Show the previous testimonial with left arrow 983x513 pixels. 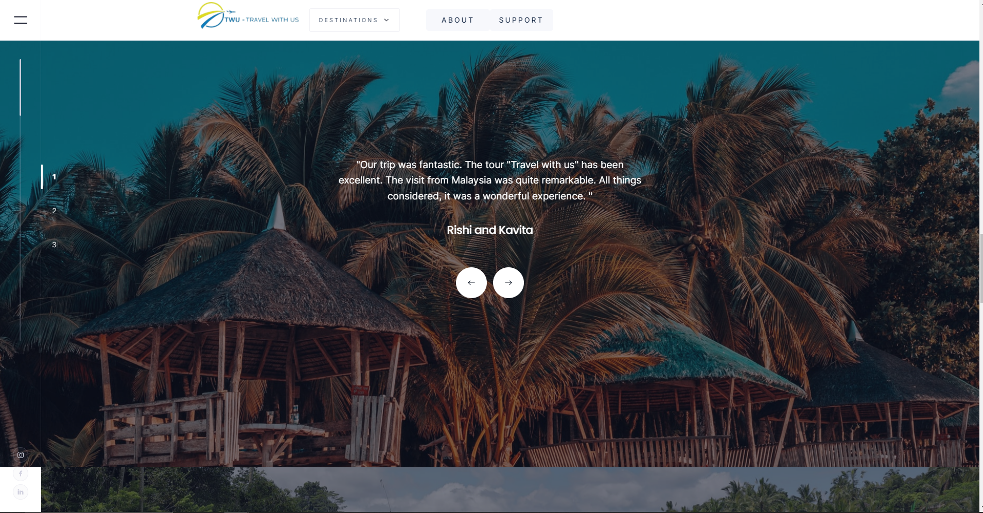(x=471, y=283)
